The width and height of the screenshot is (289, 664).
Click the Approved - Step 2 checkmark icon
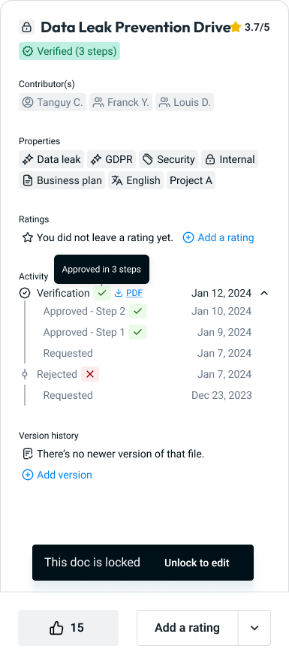[x=137, y=311]
